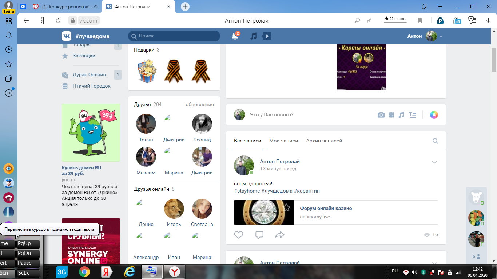
Task: Add page to bookmarks in address bar
Action: (x=420, y=21)
